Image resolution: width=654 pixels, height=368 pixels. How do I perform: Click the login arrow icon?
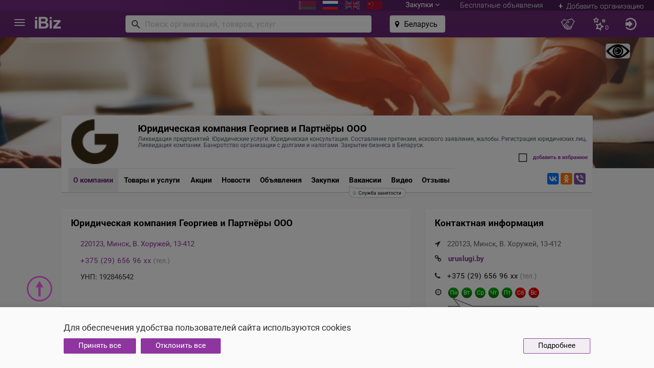tap(631, 24)
